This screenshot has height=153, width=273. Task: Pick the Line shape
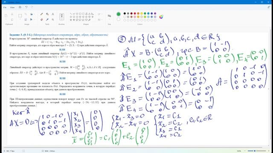tap(71, 14)
